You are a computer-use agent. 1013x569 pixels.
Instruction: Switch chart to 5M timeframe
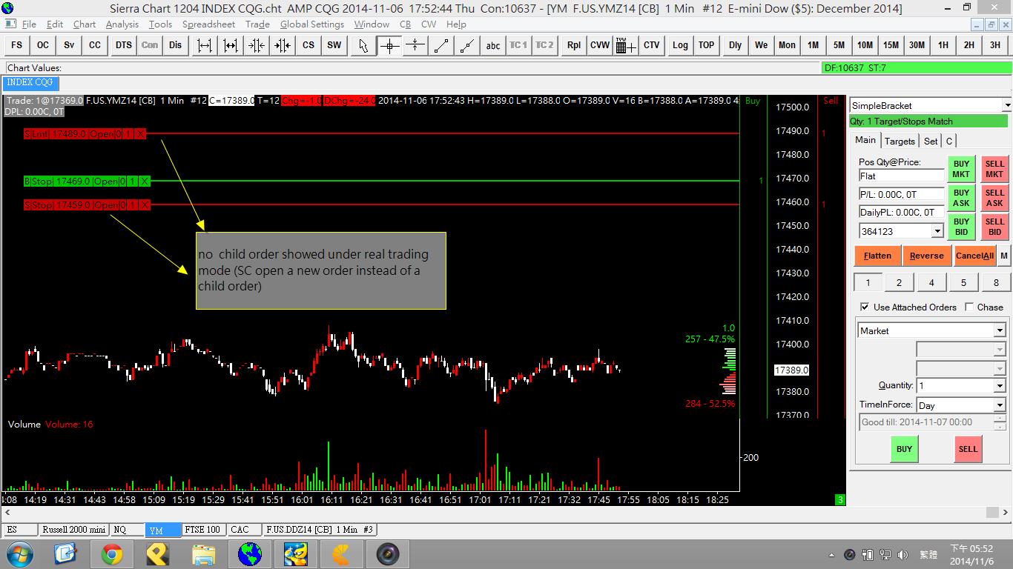click(839, 45)
